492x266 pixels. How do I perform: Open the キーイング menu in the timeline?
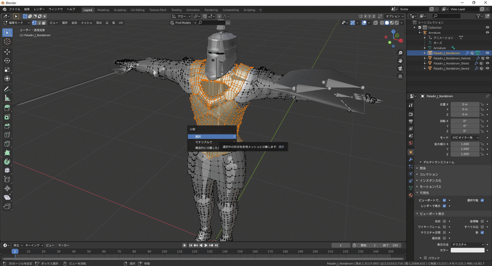pos(34,245)
